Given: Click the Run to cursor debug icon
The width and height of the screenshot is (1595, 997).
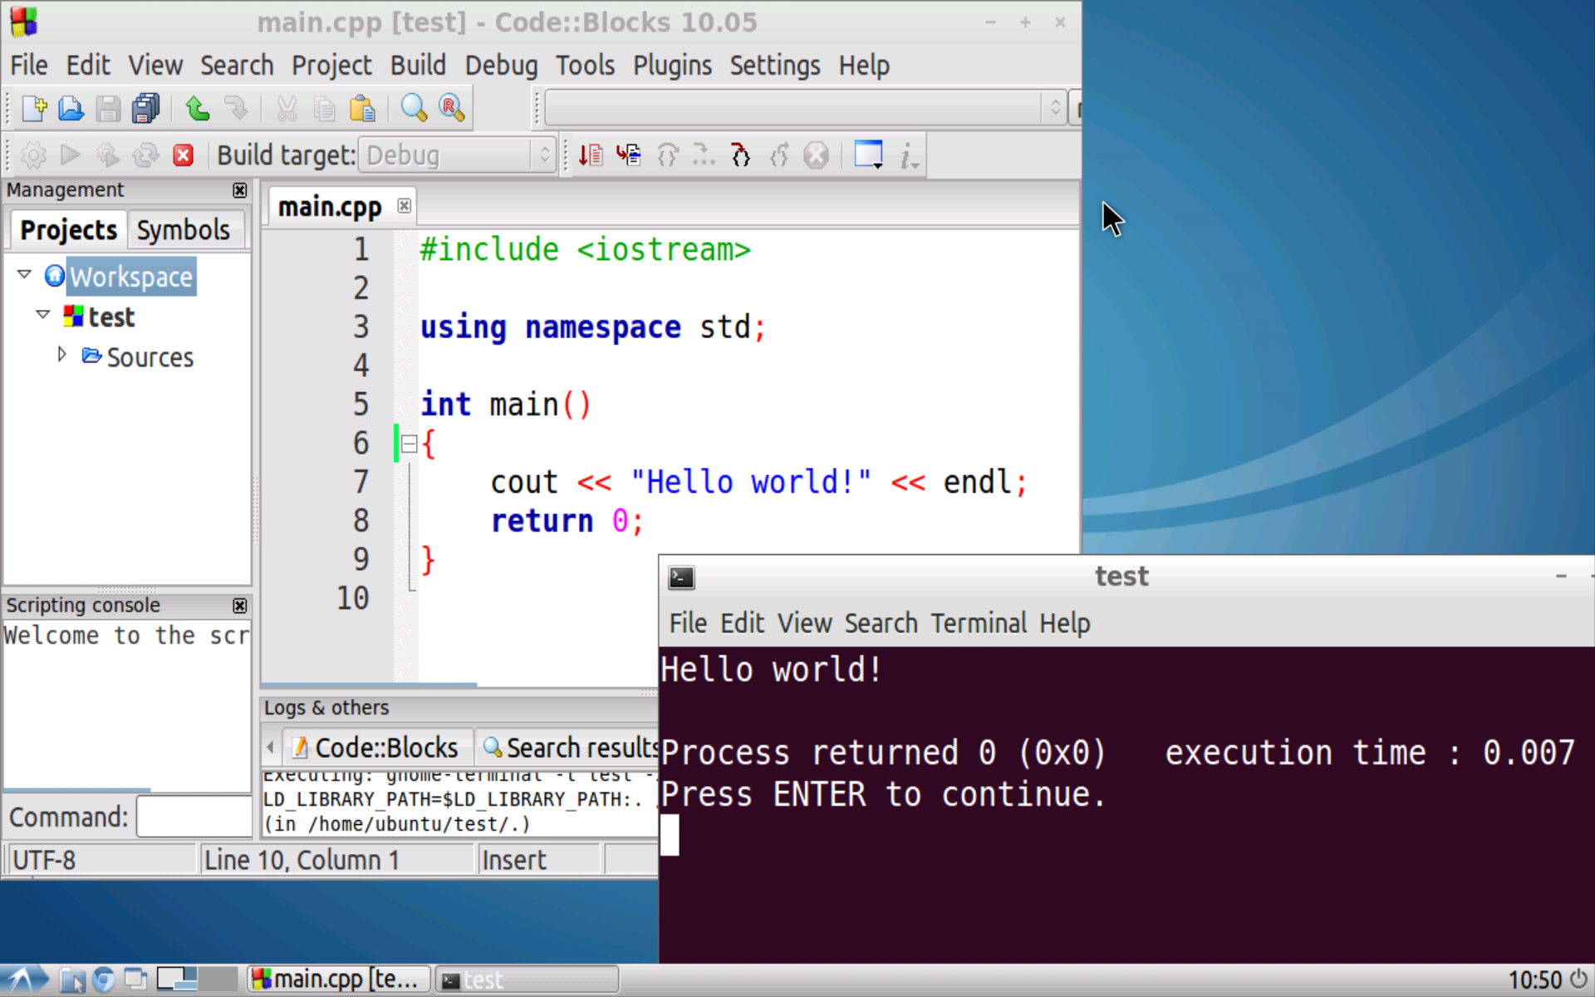Looking at the screenshot, I should pos(629,155).
